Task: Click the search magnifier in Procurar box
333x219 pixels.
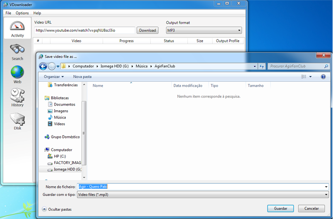Action: pyautogui.click(x=326, y=66)
